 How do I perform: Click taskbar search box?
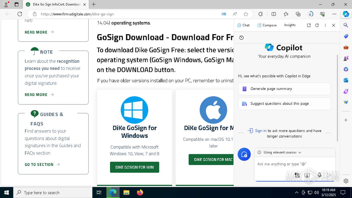[53, 193]
